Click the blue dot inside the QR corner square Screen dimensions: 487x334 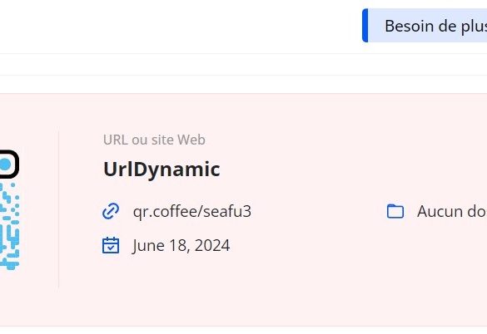[x=5, y=165]
